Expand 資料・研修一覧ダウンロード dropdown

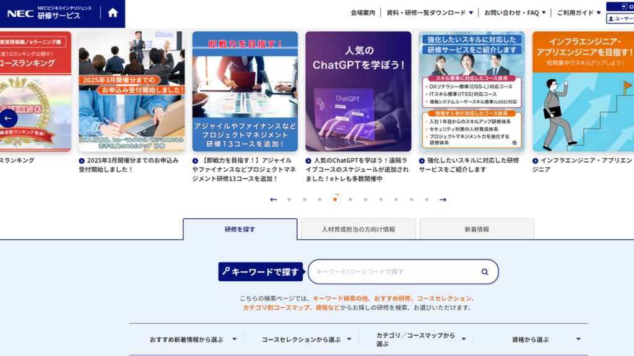[430, 12]
